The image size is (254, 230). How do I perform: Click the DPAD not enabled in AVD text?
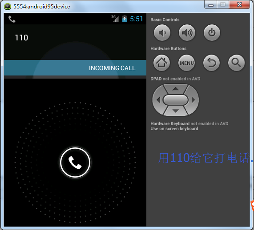tap(175, 79)
